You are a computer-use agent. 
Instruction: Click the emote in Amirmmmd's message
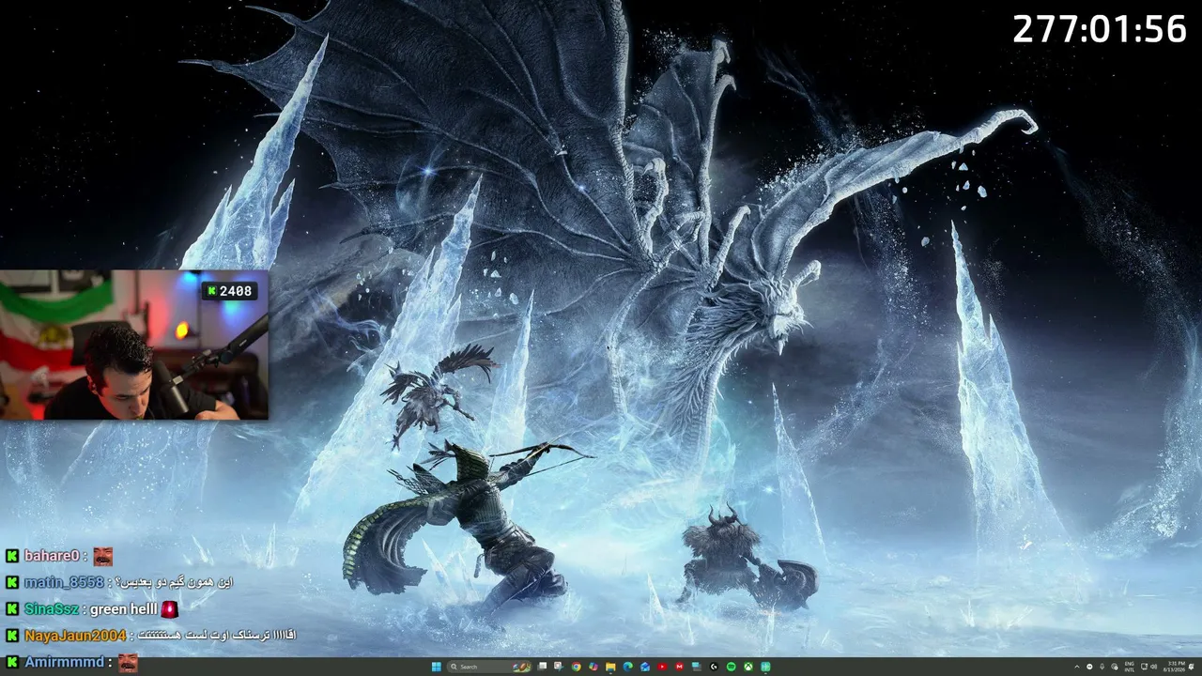tap(128, 663)
